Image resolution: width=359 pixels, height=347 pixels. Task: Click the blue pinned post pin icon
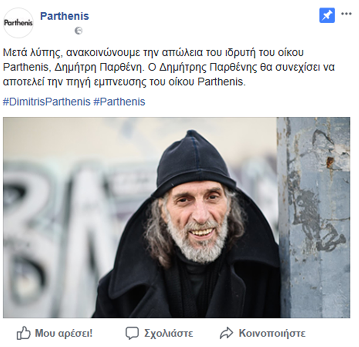(327, 15)
